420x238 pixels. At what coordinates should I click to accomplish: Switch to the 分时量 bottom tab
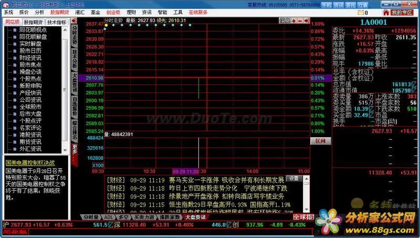point(91,217)
